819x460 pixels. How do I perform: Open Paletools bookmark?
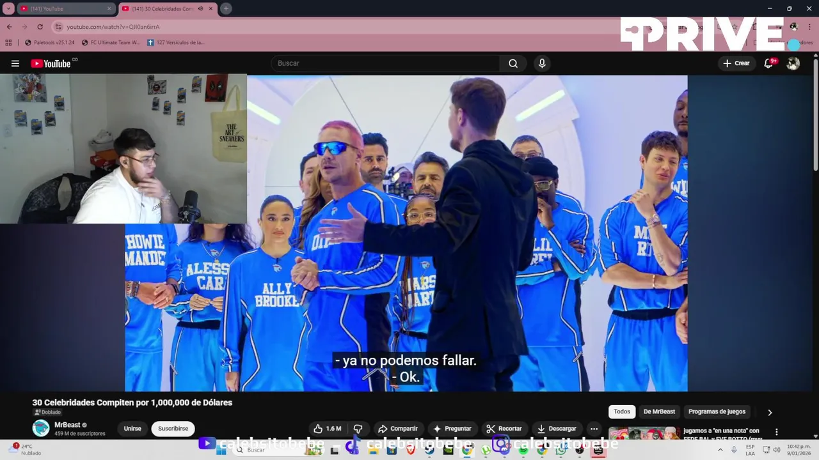[49, 42]
